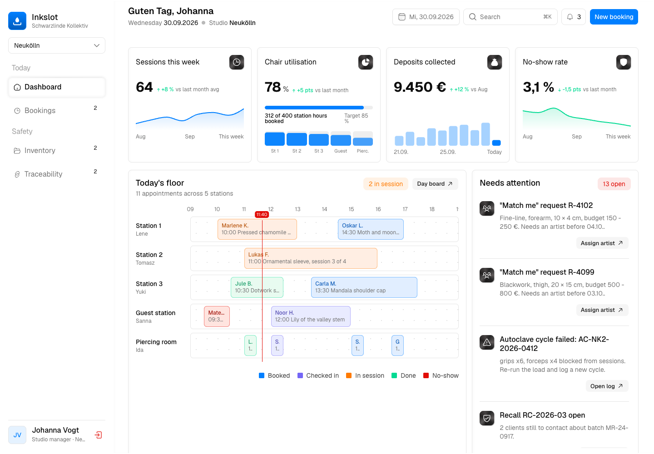Click the St 1 utilisation bar
This screenshot has height=454, width=654.
[275, 139]
